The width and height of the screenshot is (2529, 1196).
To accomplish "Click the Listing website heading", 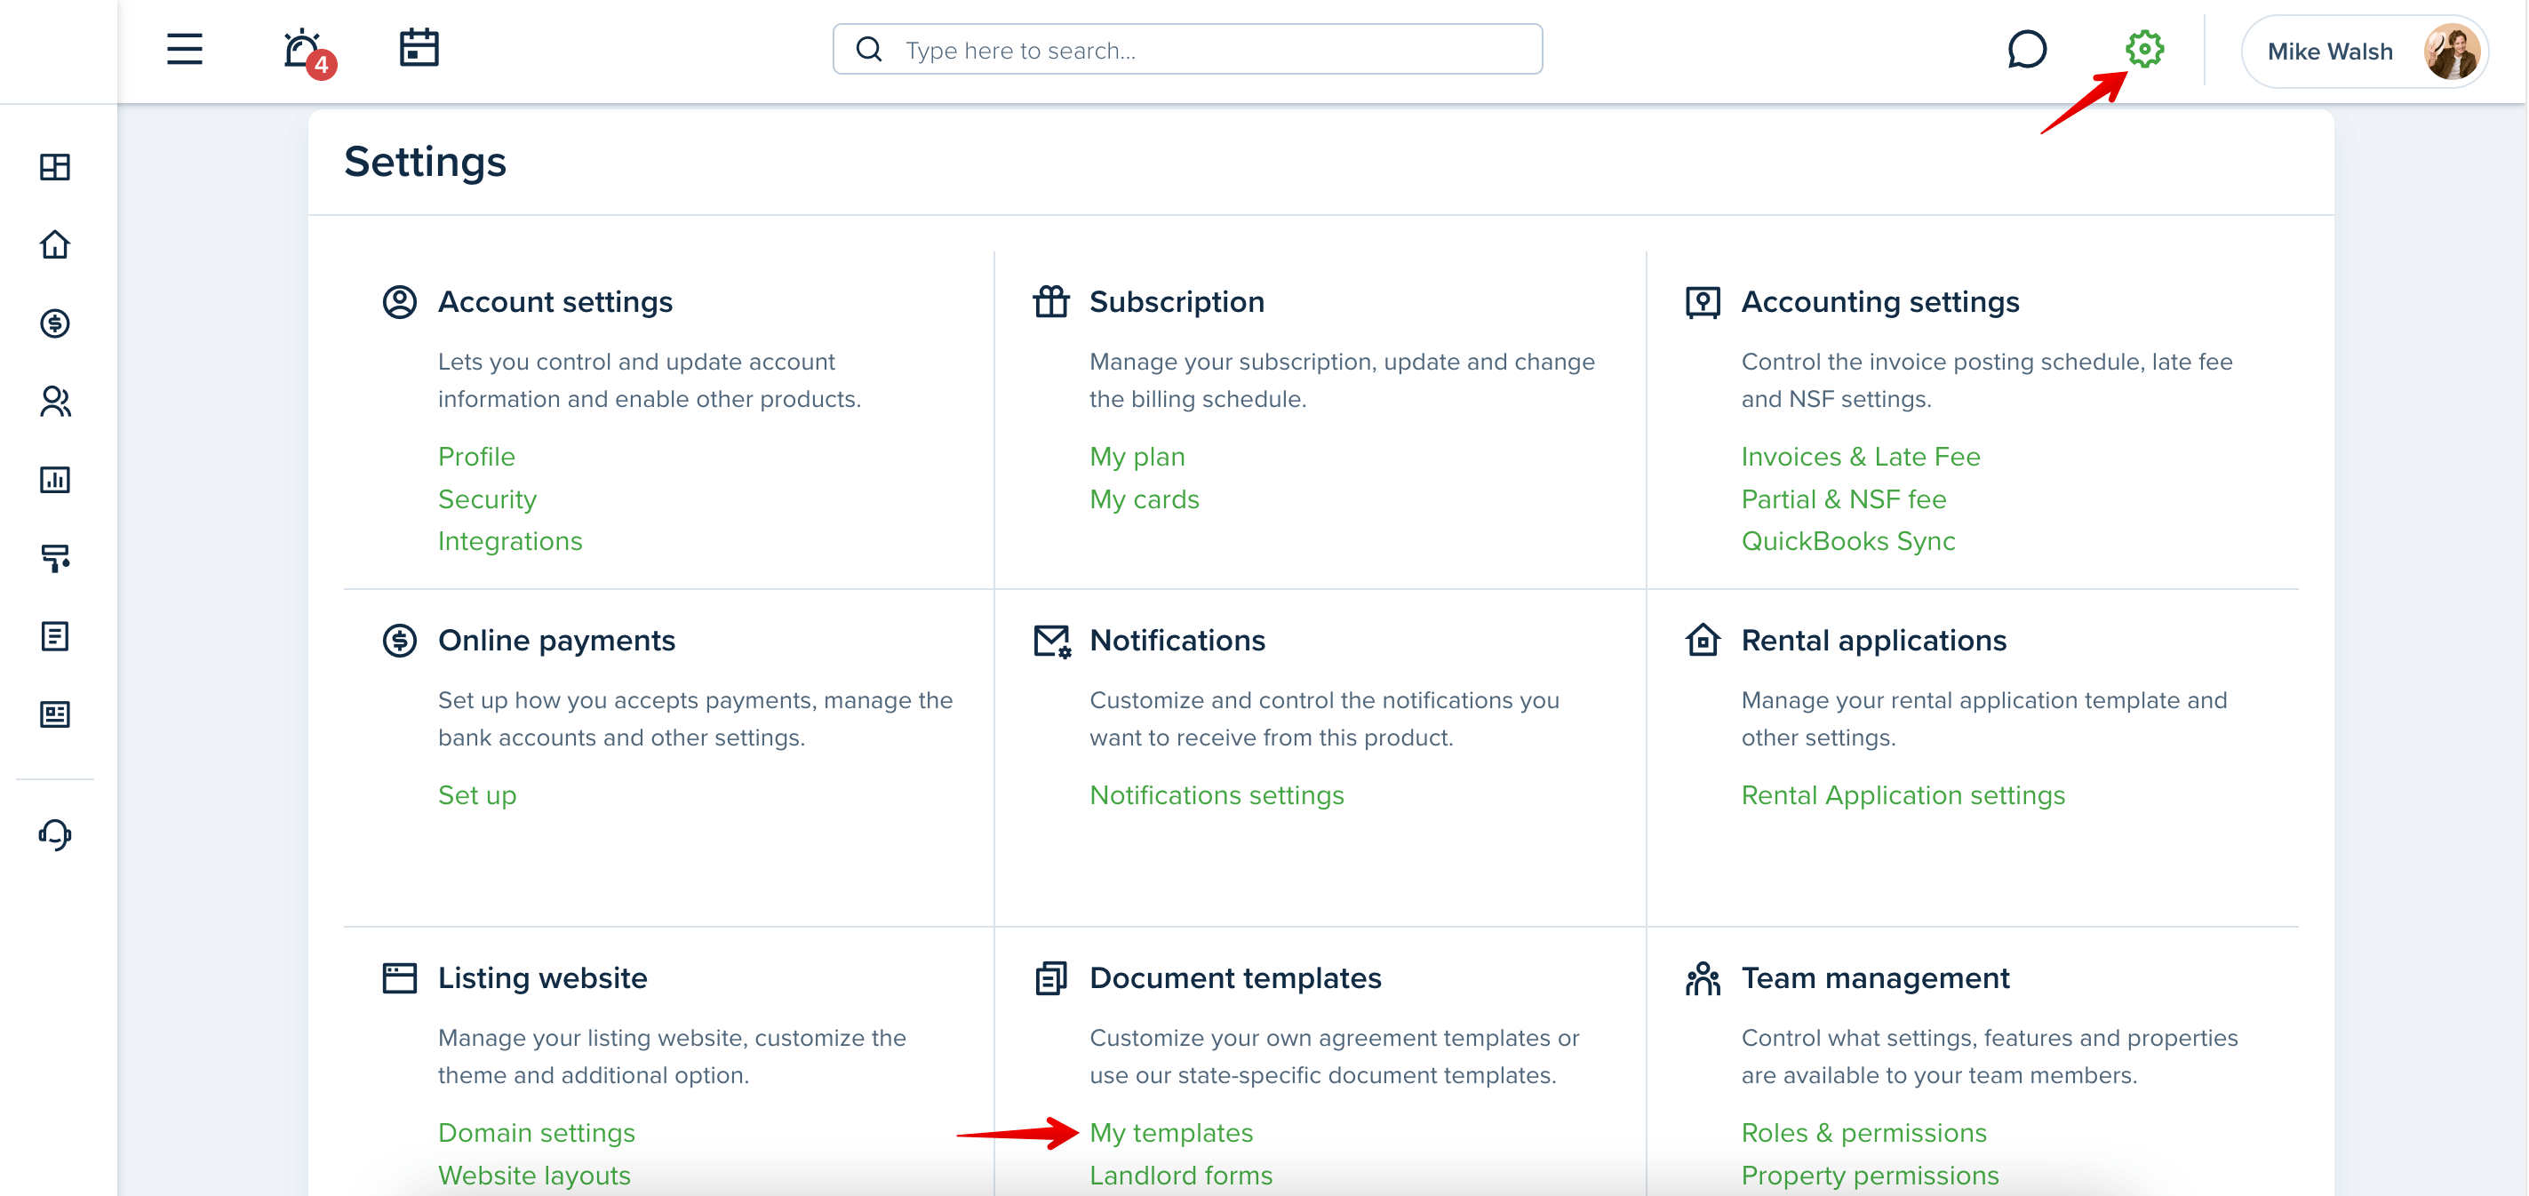I will (542, 978).
